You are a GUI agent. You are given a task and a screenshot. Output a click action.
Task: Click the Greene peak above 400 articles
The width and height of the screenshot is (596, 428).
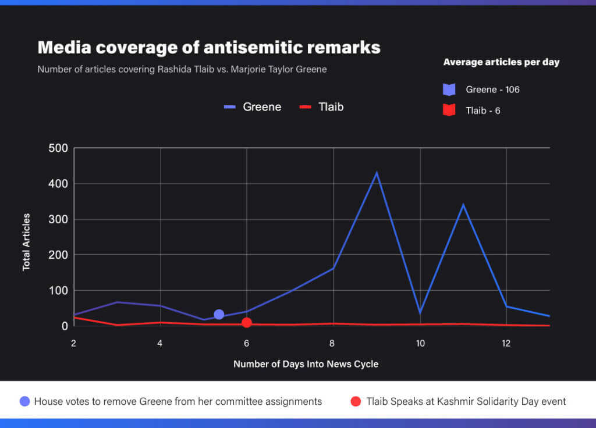[377, 173]
